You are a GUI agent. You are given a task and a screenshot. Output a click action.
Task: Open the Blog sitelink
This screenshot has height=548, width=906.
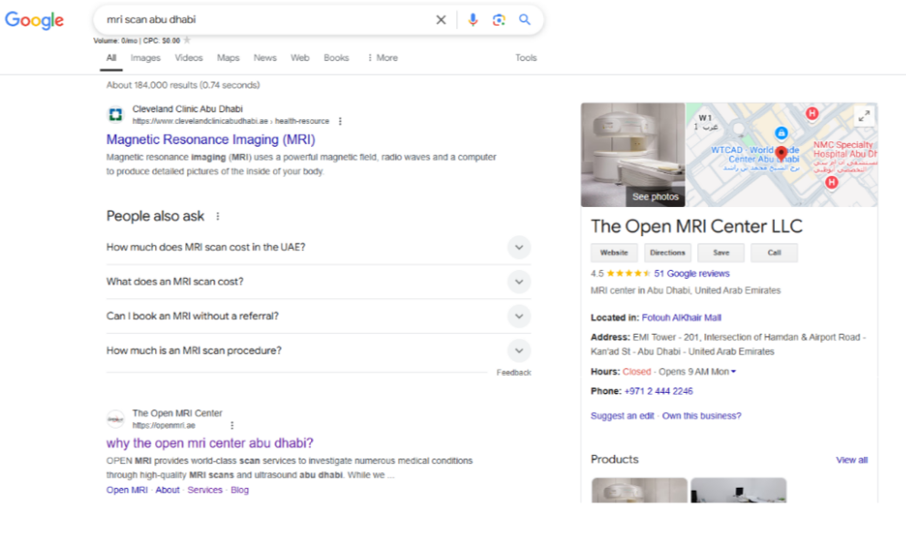240,491
